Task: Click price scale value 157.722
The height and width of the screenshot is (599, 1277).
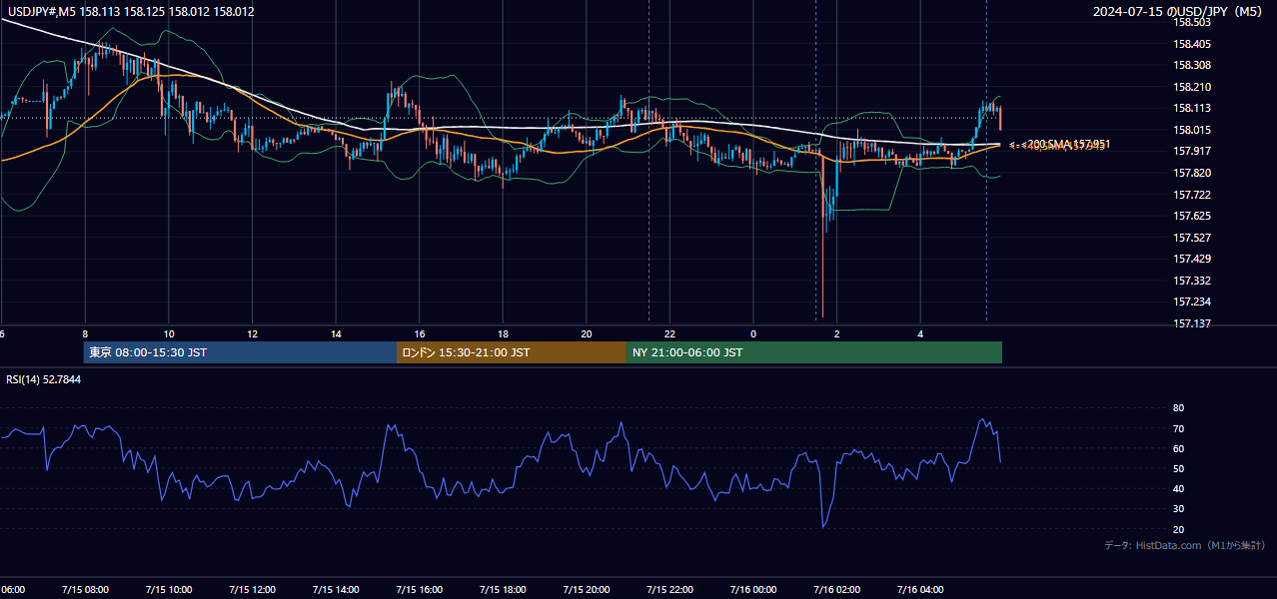Action: click(1193, 195)
